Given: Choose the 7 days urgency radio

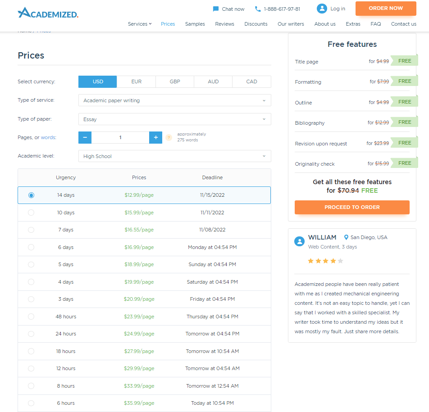Looking at the screenshot, I should [x=31, y=230].
